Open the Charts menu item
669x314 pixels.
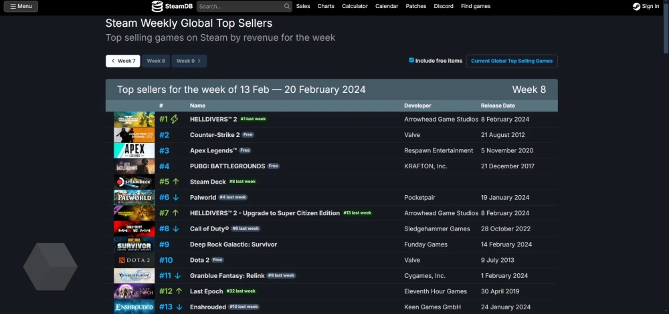[x=326, y=7]
